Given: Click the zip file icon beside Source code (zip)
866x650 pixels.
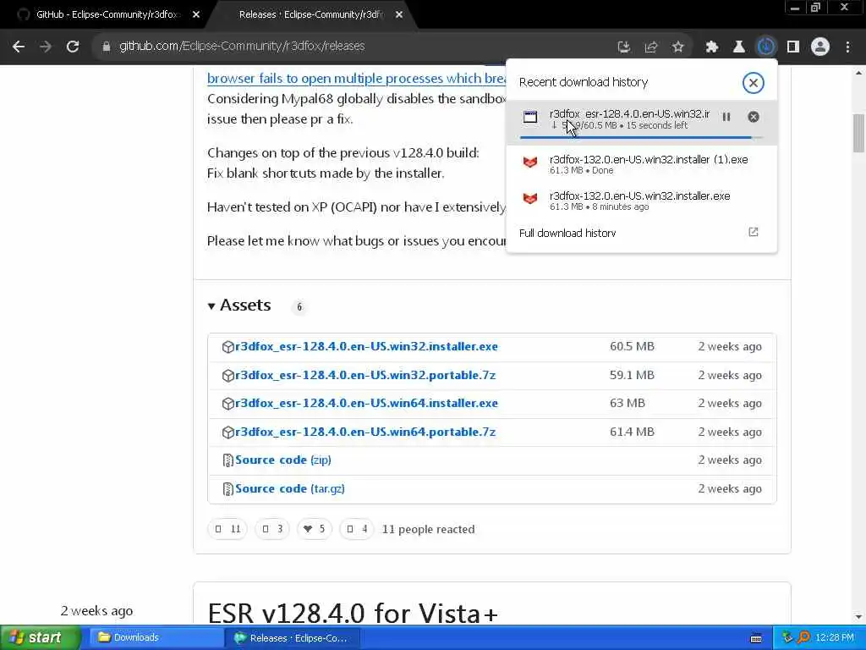Looking at the screenshot, I should coord(227,460).
